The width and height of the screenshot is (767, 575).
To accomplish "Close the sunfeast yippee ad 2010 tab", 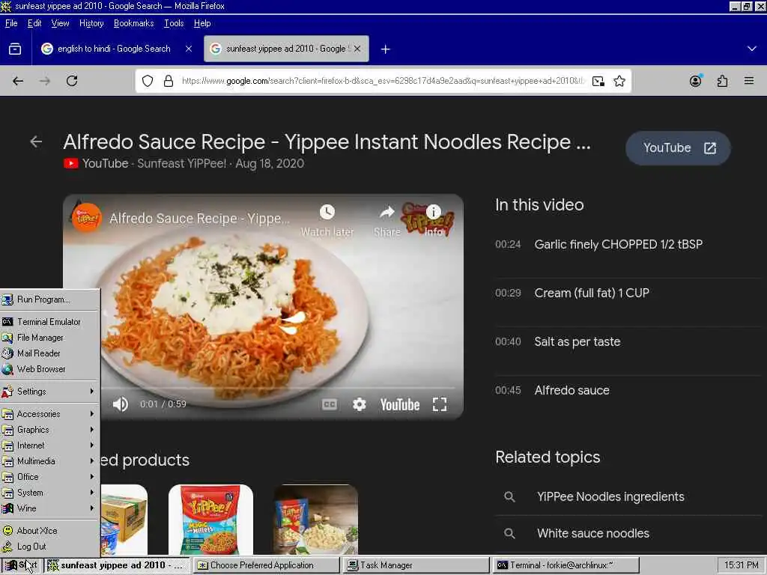I will 357,49.
